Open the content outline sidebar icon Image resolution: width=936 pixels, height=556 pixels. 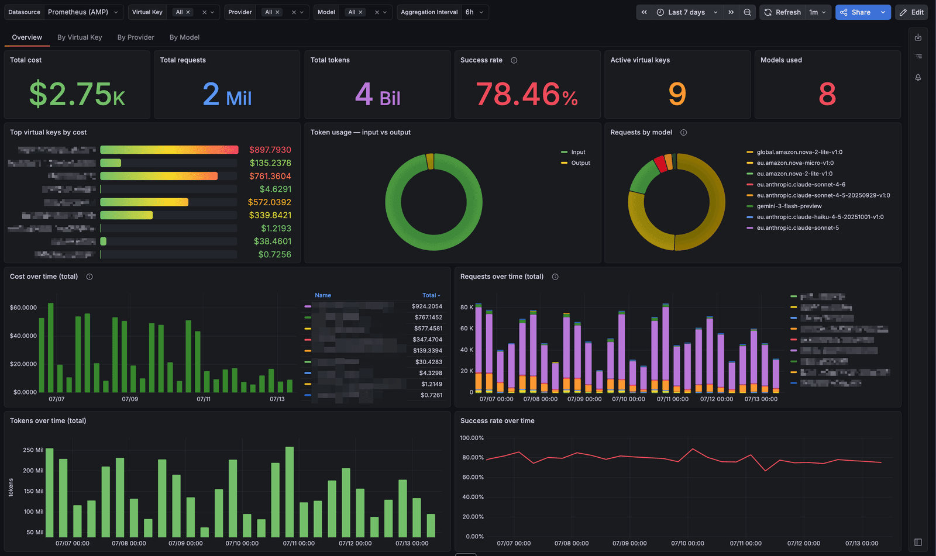pyautogui.click(x=918, y=56)
